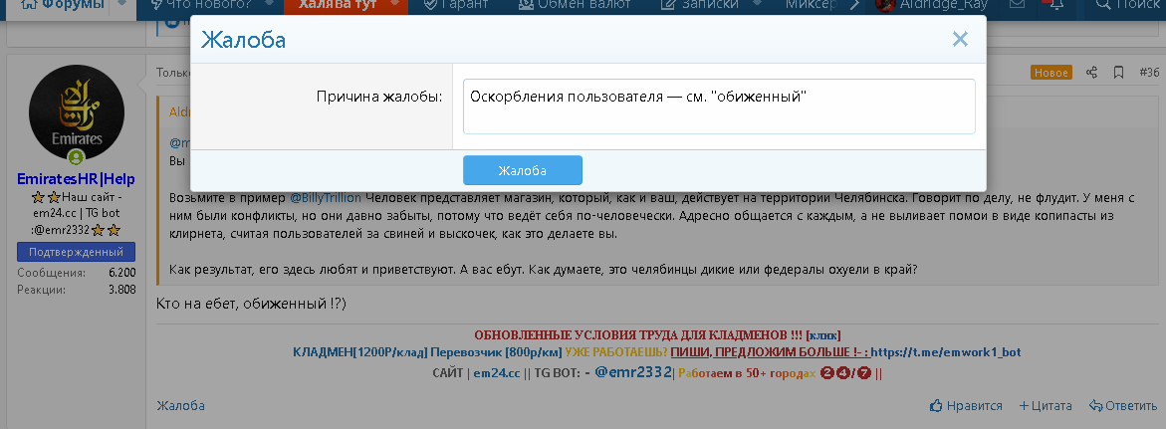Expand the navbar overflow chevron after Миксер
The width and height of the screenshot is (1166, 429).
point(853,5)
